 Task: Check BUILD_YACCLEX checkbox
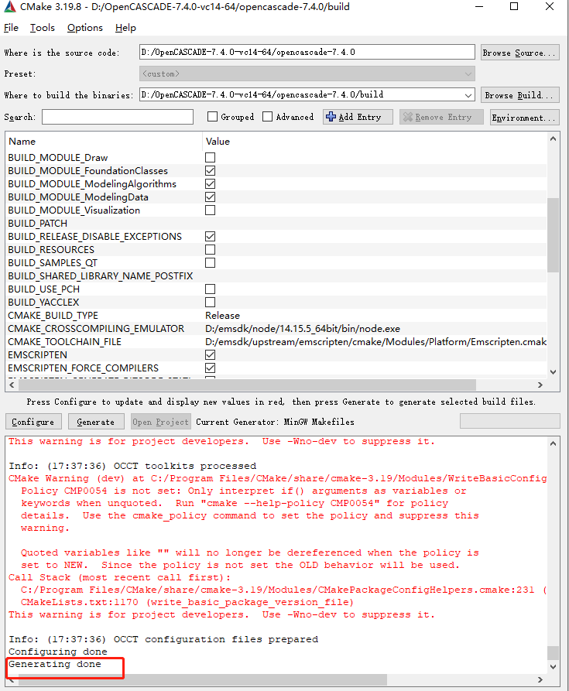click(211, 303)
